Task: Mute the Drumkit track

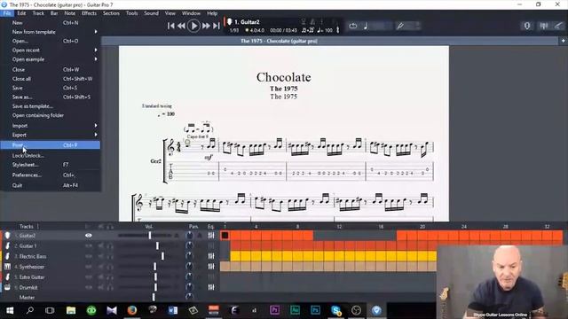Action: pos(100,287)
